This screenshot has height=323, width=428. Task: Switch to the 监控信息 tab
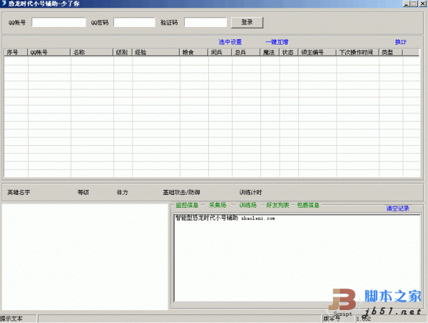[187, 205]
